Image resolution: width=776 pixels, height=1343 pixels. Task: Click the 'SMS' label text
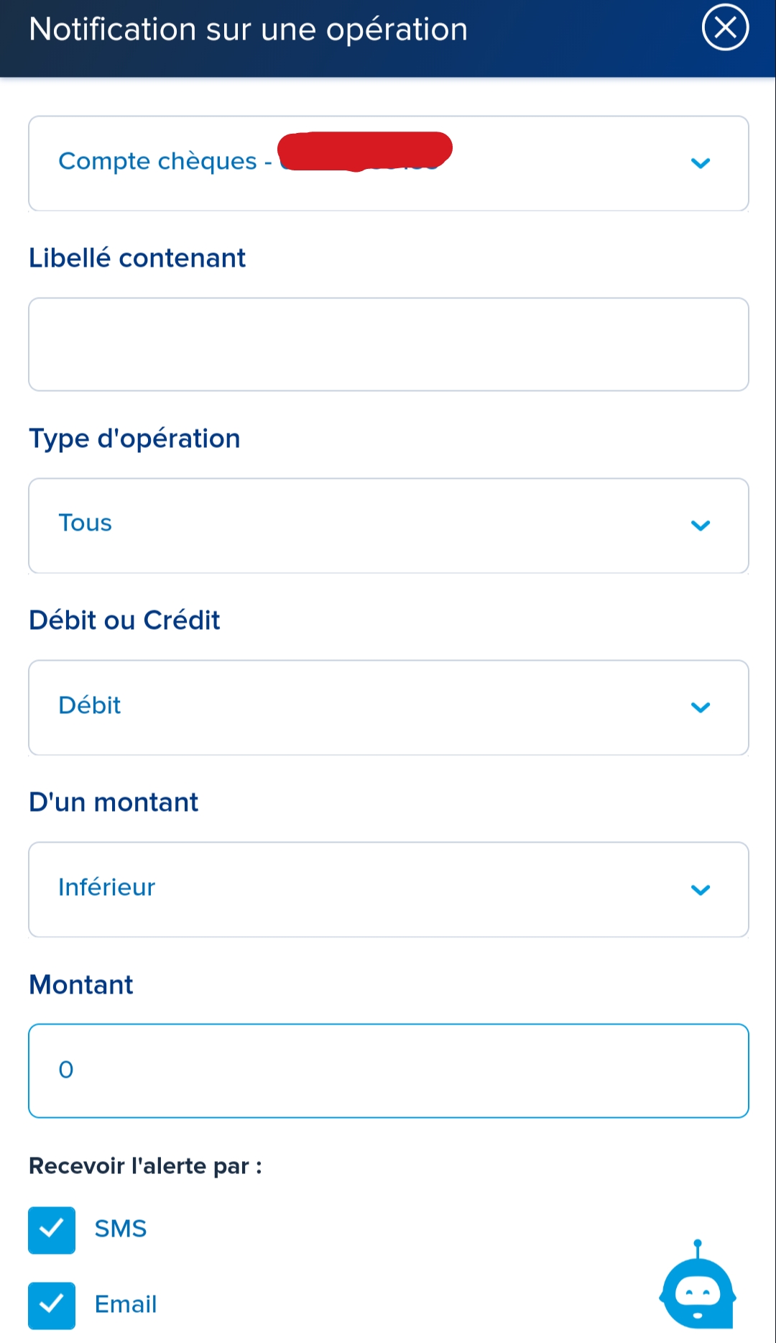[121, 1229]
